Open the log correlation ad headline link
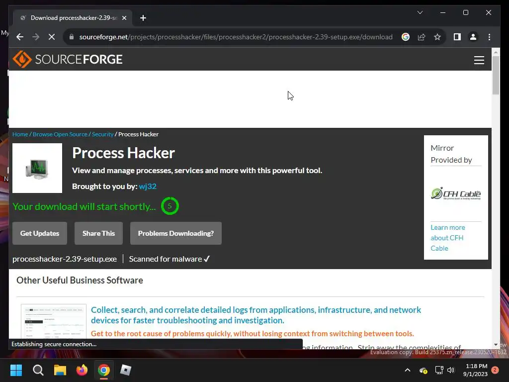The height and width of the screenshot is (382, 509). (256, 315)
